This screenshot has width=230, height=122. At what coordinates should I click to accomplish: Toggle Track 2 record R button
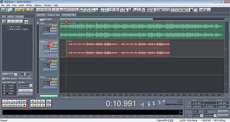click(x=50, y=44)
